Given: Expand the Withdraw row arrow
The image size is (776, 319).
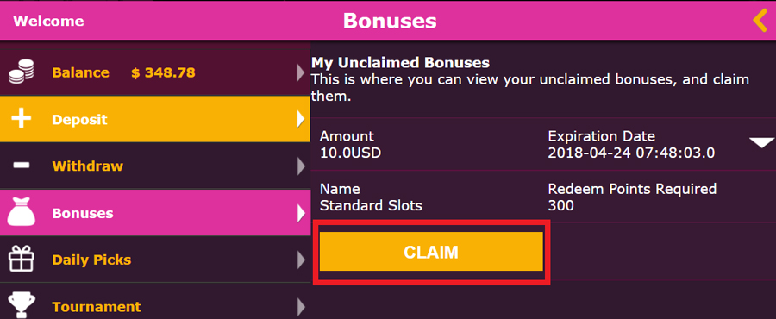Looking at the screenshot, I should [x=300, y=166].
